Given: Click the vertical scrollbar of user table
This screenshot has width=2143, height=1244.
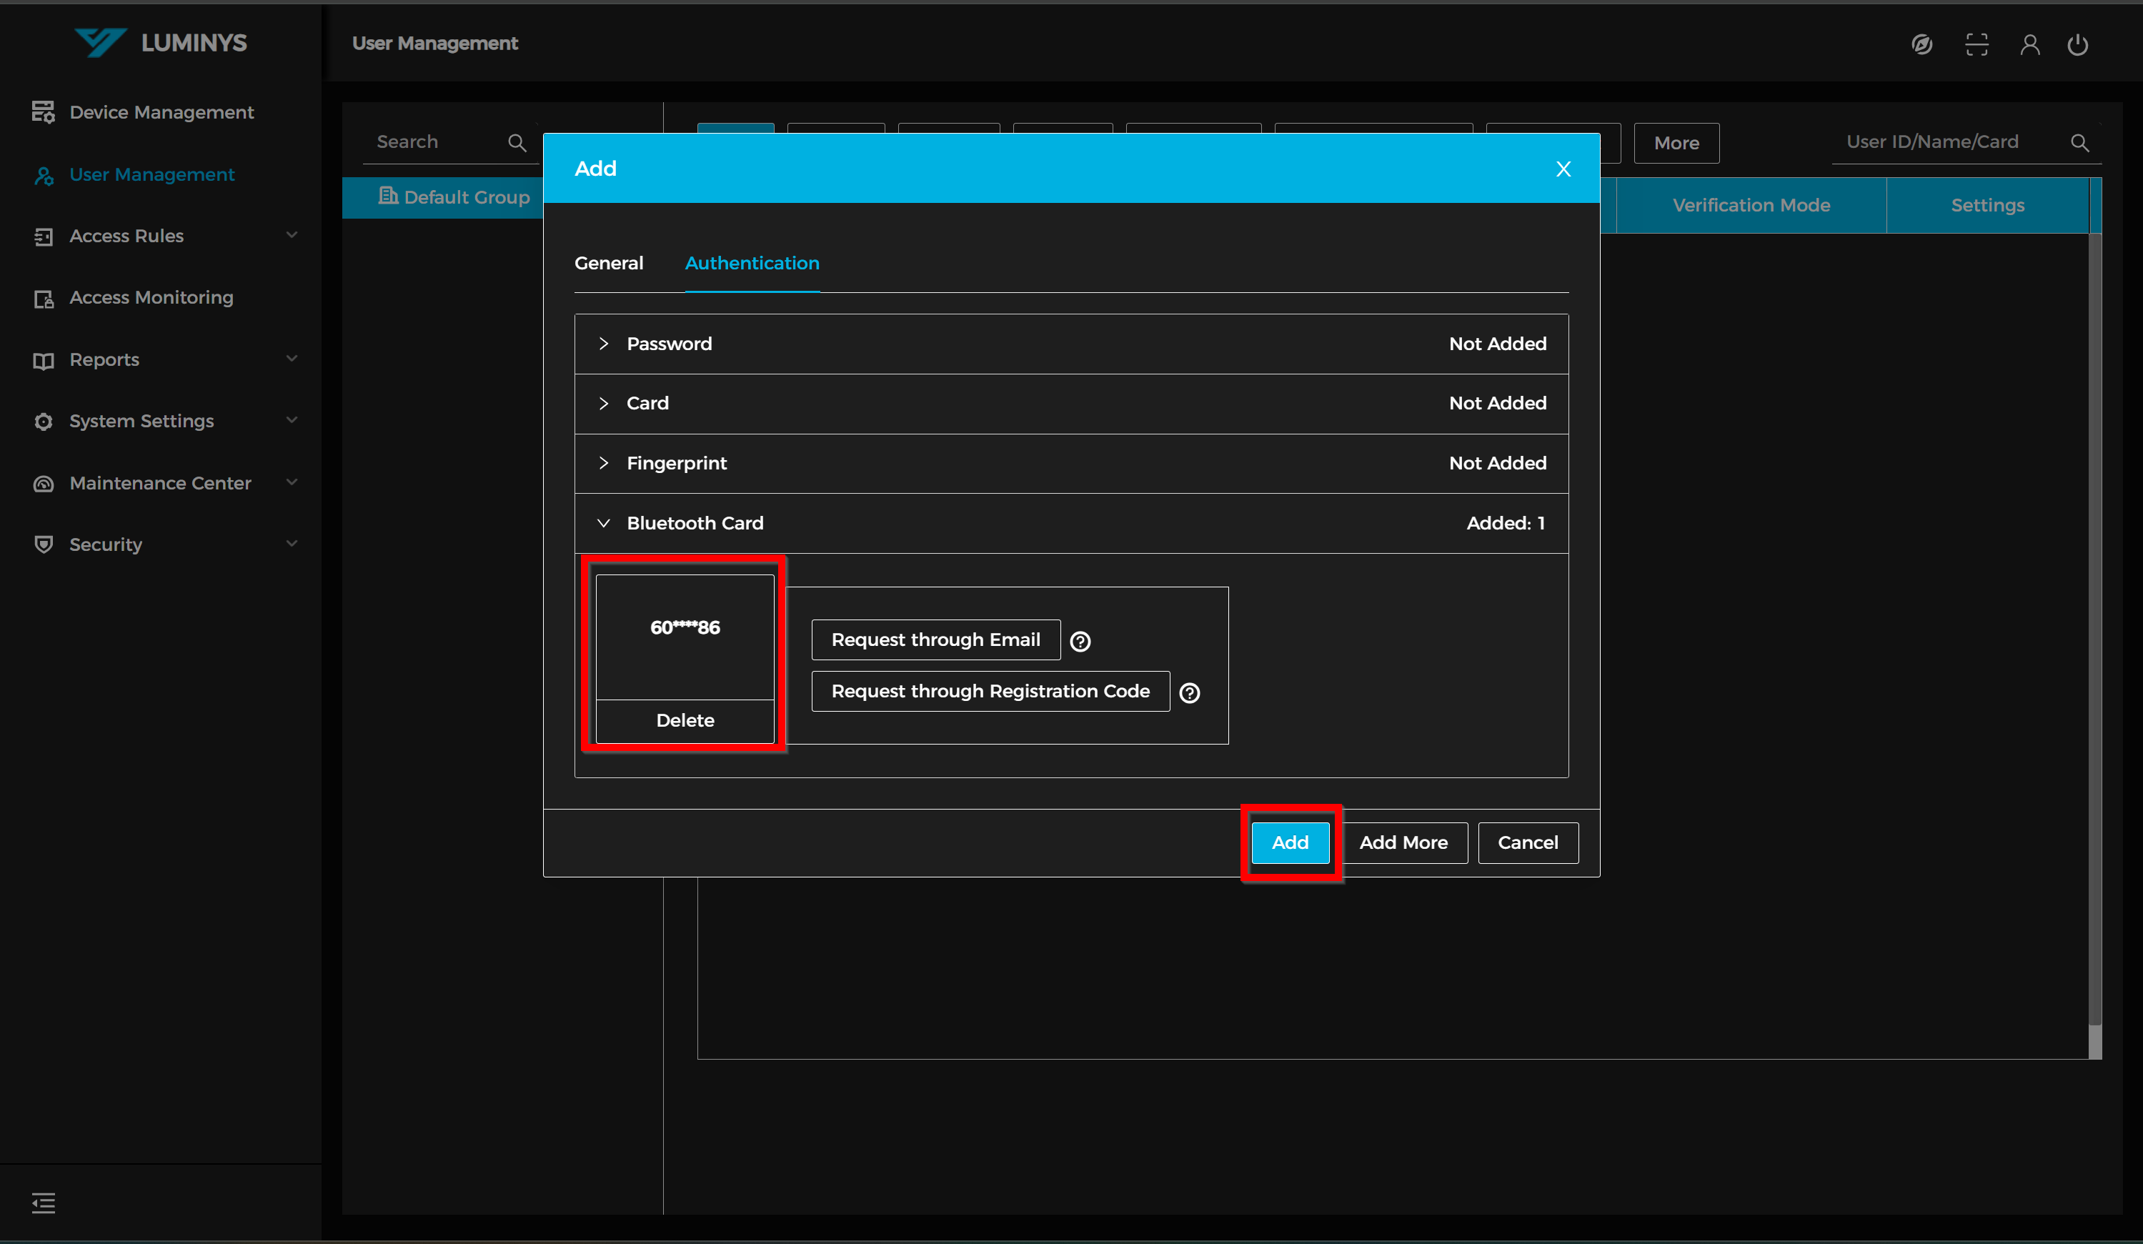Looking at the screenshot, I should tap(2094, 630).
